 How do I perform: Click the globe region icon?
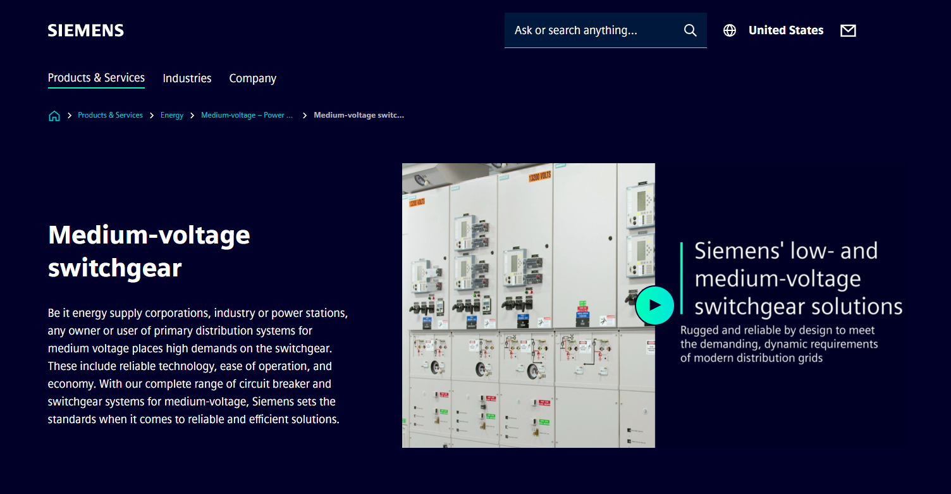730,30
